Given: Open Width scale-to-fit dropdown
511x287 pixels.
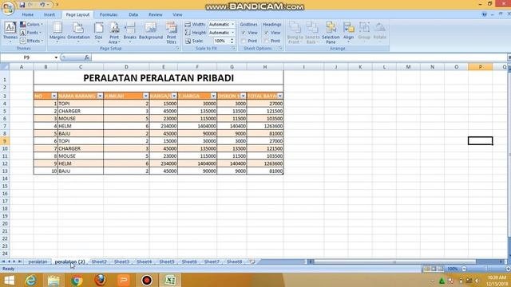Looking at the screenshot, I should coord(232,25).
